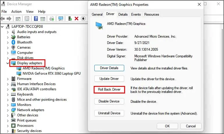Screen dimensions: 224x134
Task: Select the Driver tab
Action: tap(110, 14)
